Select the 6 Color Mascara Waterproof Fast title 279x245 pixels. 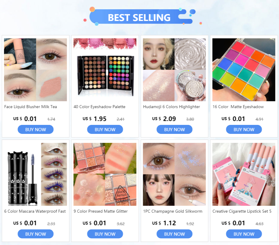point(35,211)
